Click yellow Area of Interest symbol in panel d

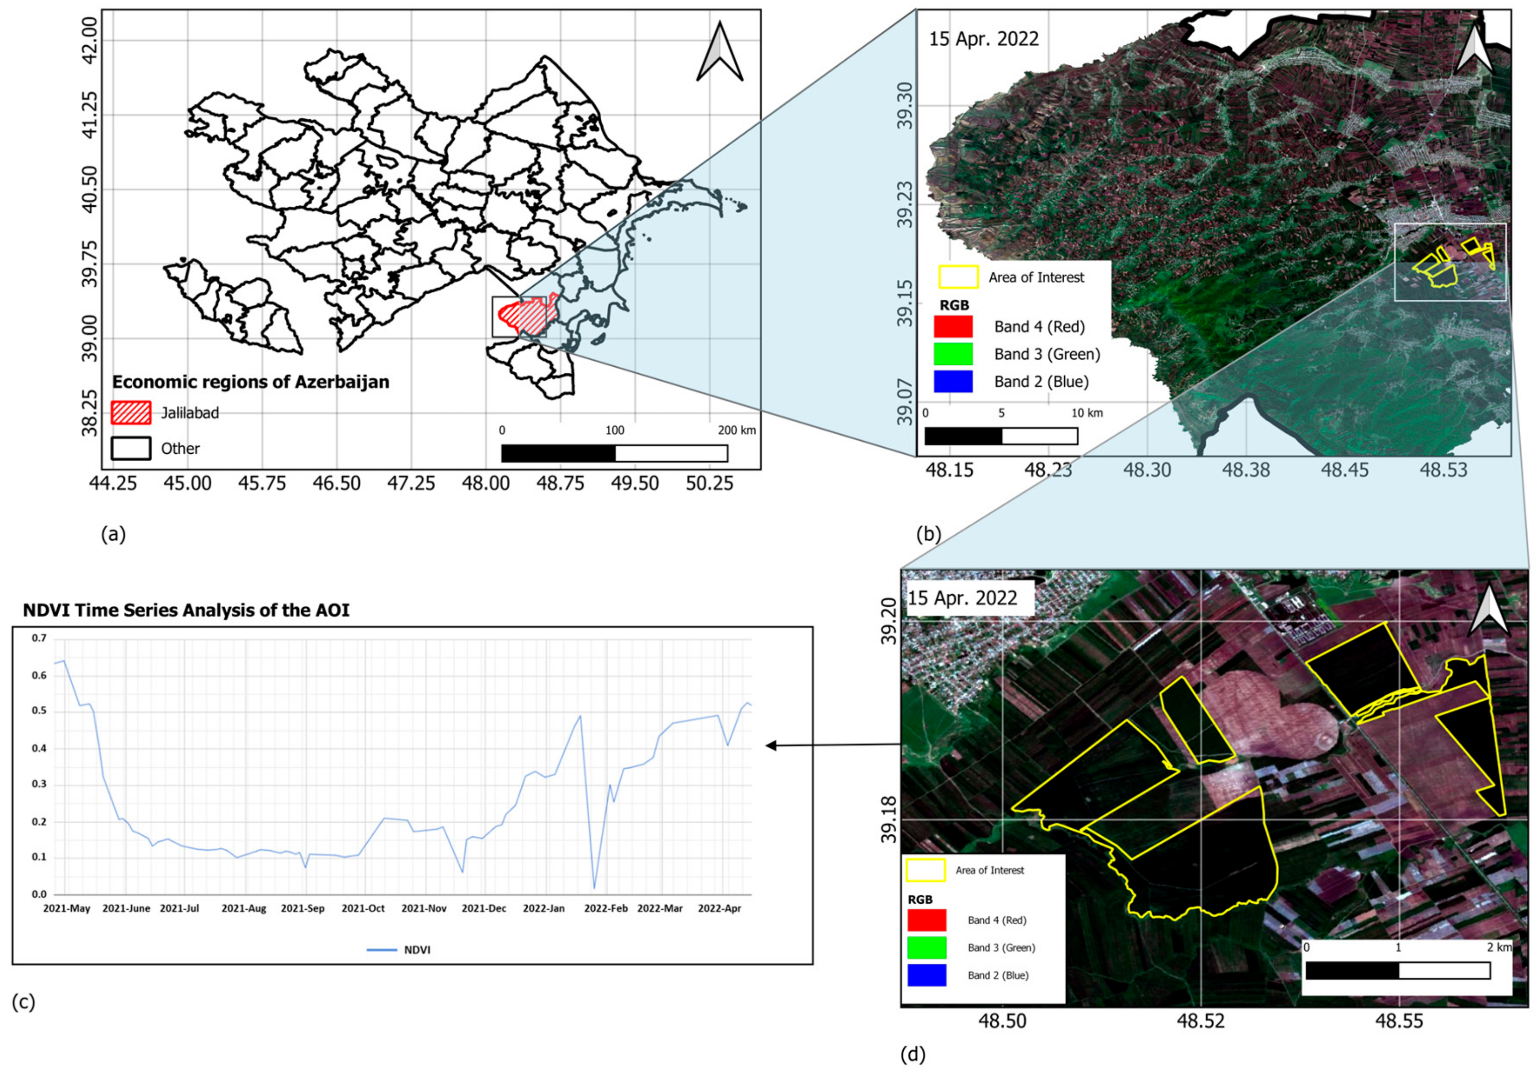[925, 870]
